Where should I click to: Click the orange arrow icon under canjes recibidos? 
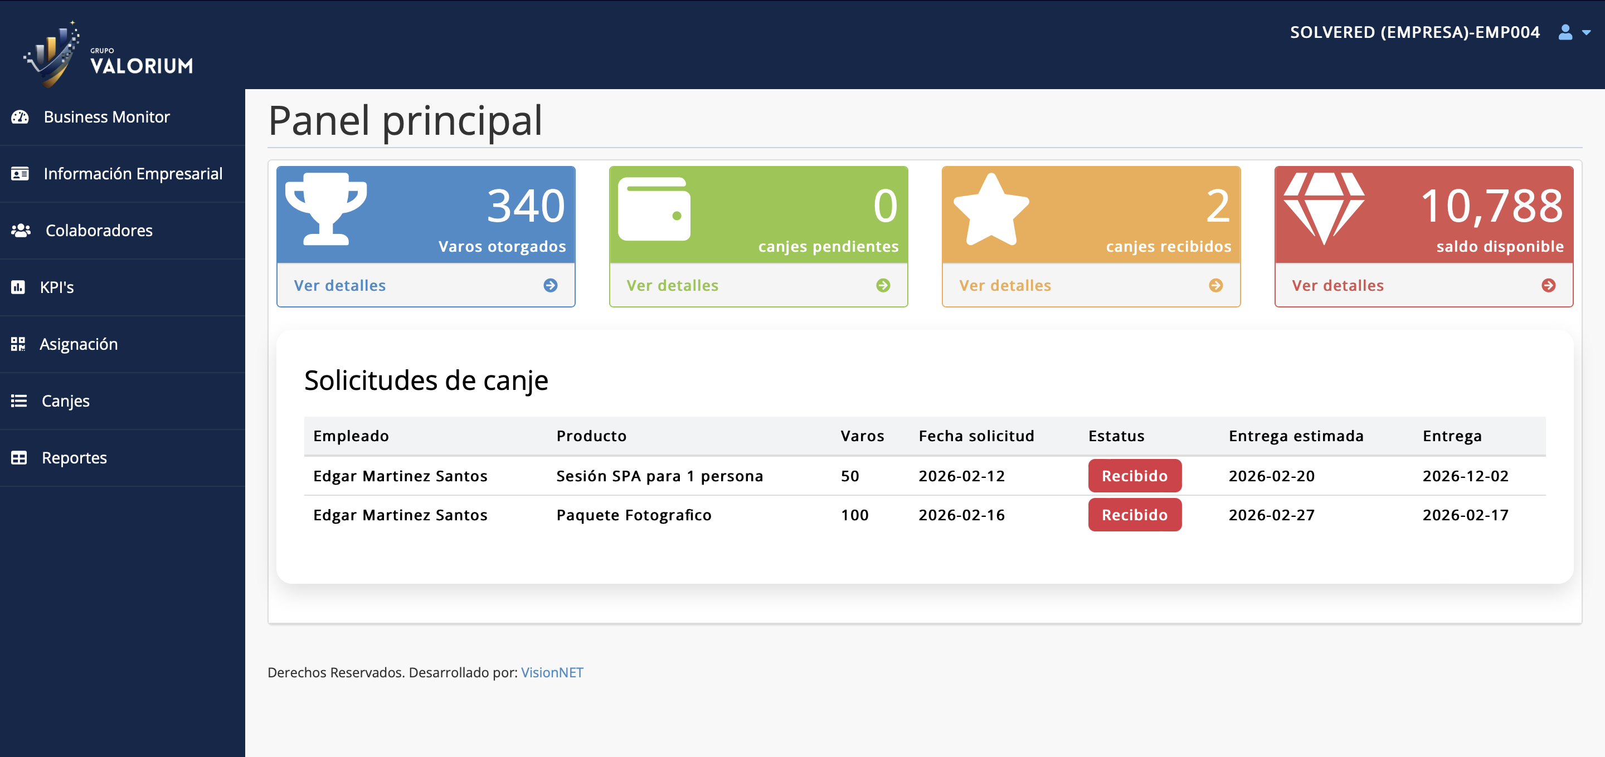pos(1215,285)
